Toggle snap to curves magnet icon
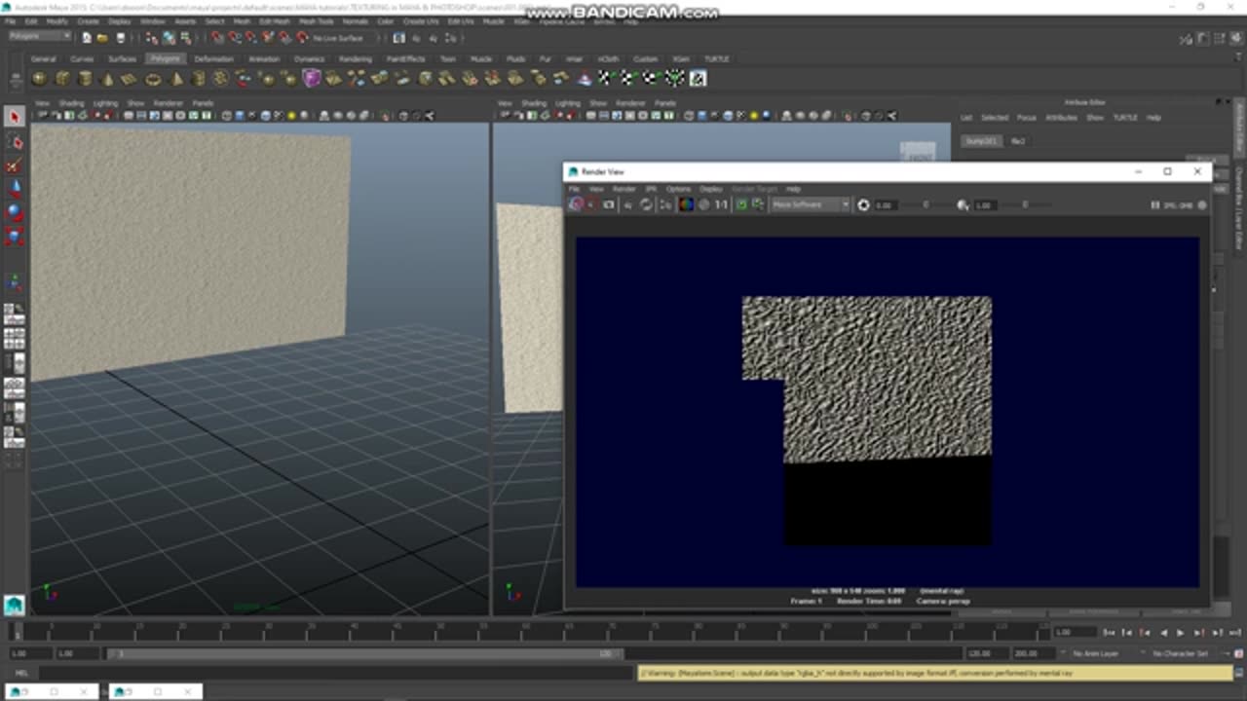Image resolution: width=1247 pixels, height=701 pixels. click(x=234, y=38)
